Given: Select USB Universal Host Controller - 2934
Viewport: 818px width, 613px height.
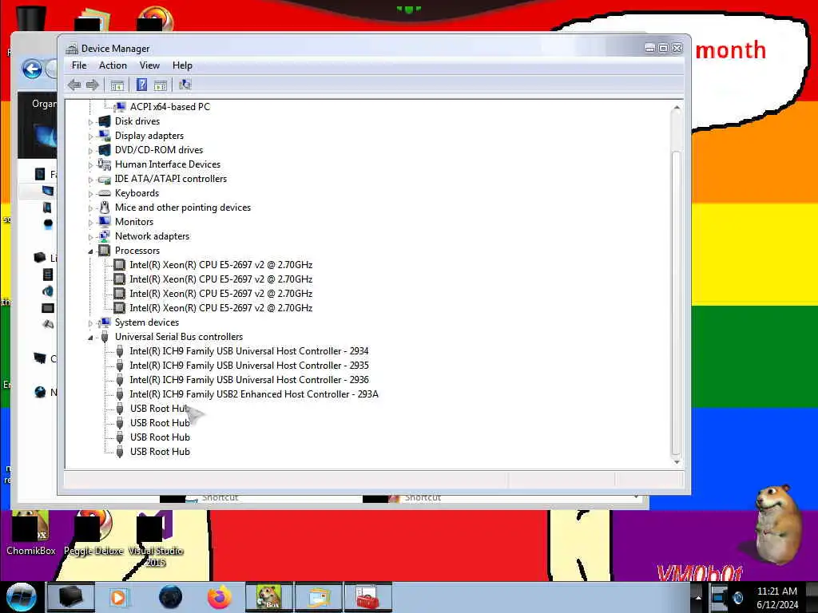Looking at the screenshot, I should (x=249, y=351).
